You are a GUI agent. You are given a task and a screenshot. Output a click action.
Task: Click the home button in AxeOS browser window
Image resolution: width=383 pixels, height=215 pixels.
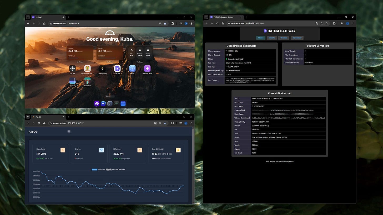point(44,123)
